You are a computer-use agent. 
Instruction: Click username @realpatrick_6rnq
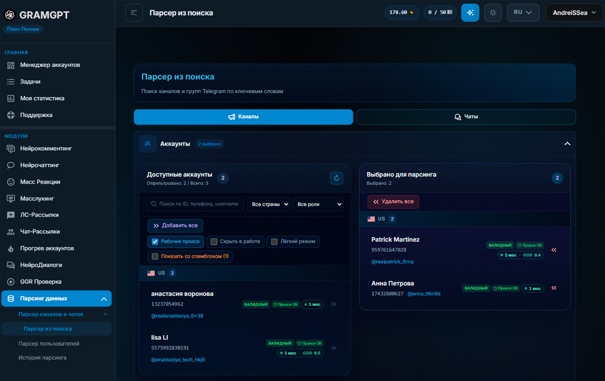392,262
